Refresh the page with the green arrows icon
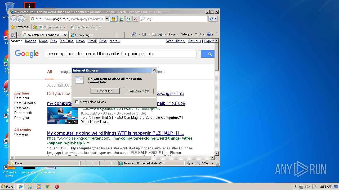The height and width of the screenshot is (190, 339). [128, 19]
